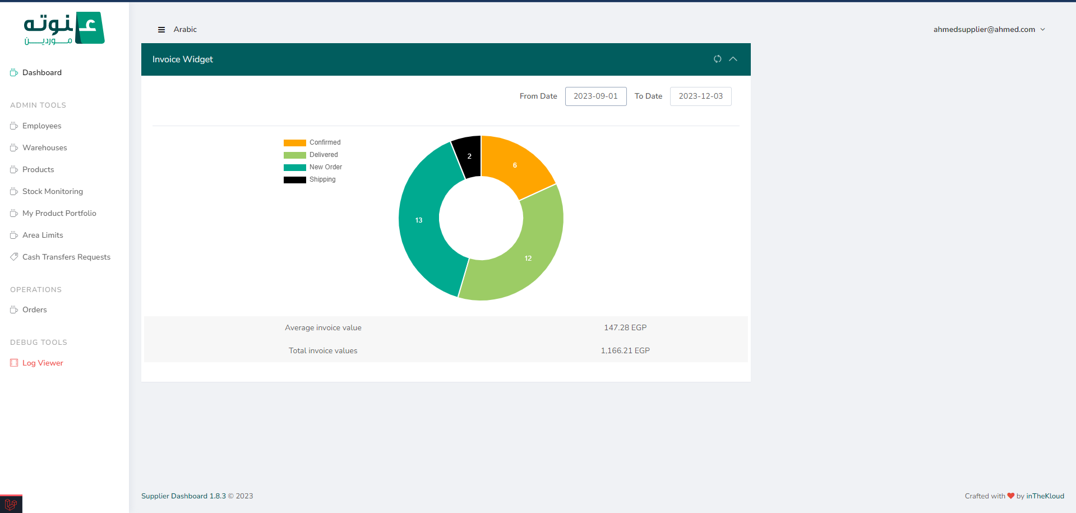The image size is (1076, 513).
Task: Go to Stock Monitoring page
Action: pyautogui.click(x=52, y=191)
